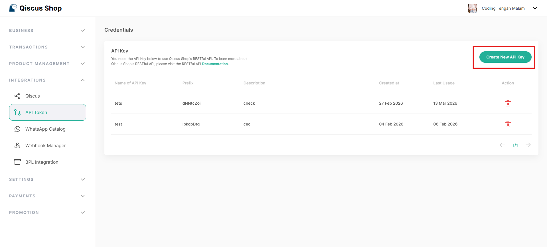The height and width of the screenshot is (247, 547).
Task: Click the prefix 'dNNtcZoi'
Action: point(191,103)
